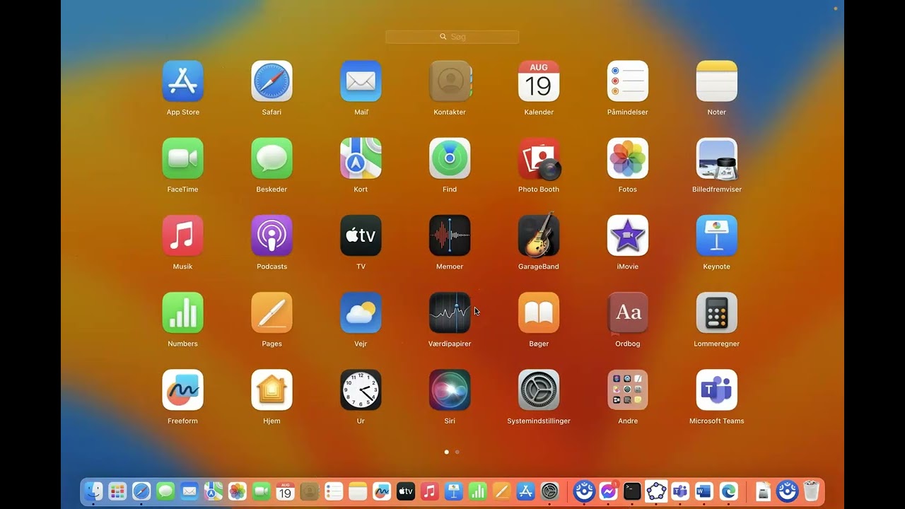Launch Freeform from the Launchpad grid
This screenshot has width=905, height=509.
(182, 390)
